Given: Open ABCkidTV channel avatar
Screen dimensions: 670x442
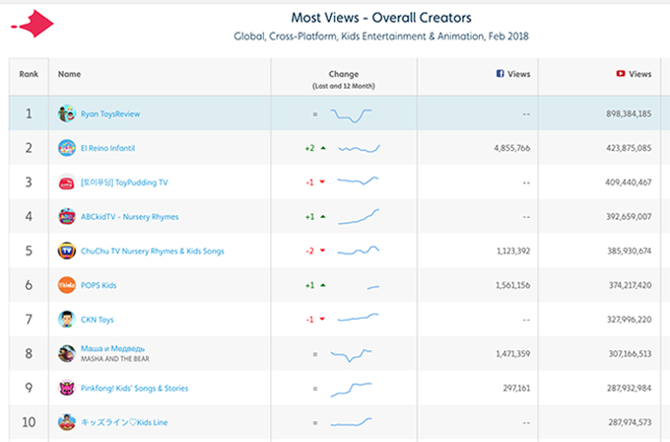Looking at the screenshot, I should [x=67, y=216].
